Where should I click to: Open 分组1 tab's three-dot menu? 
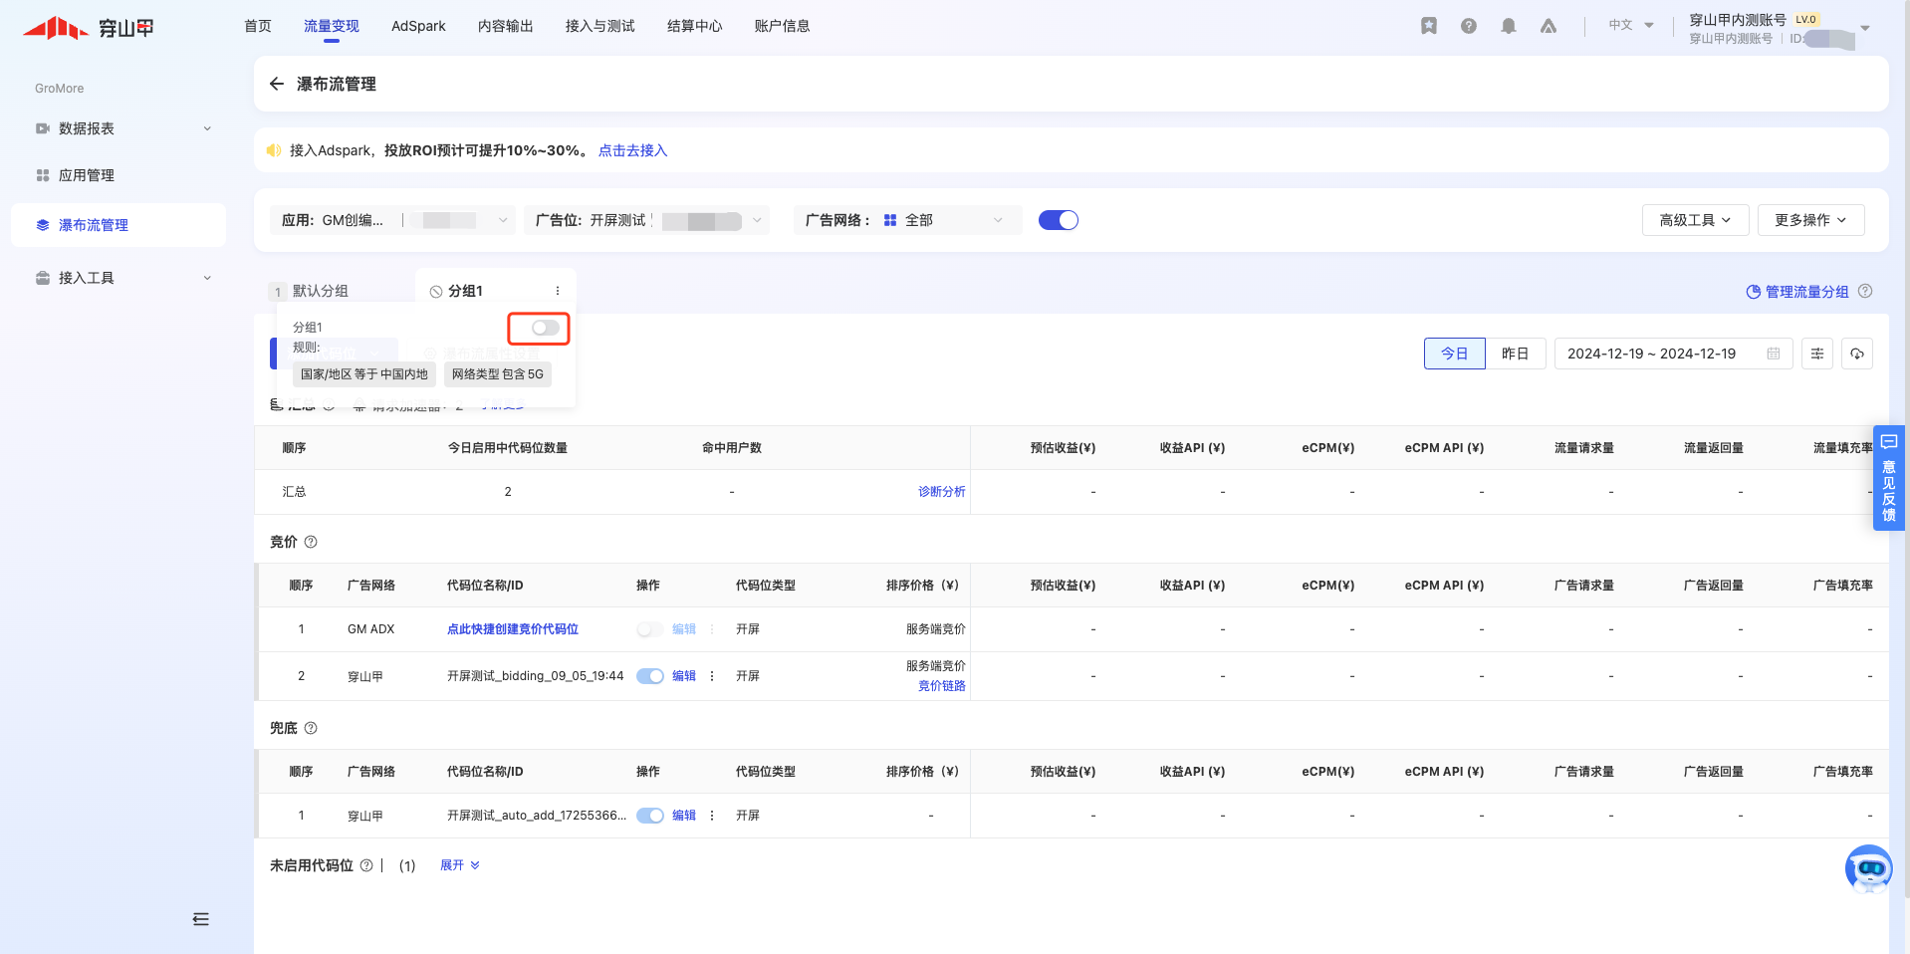(558, 291)
